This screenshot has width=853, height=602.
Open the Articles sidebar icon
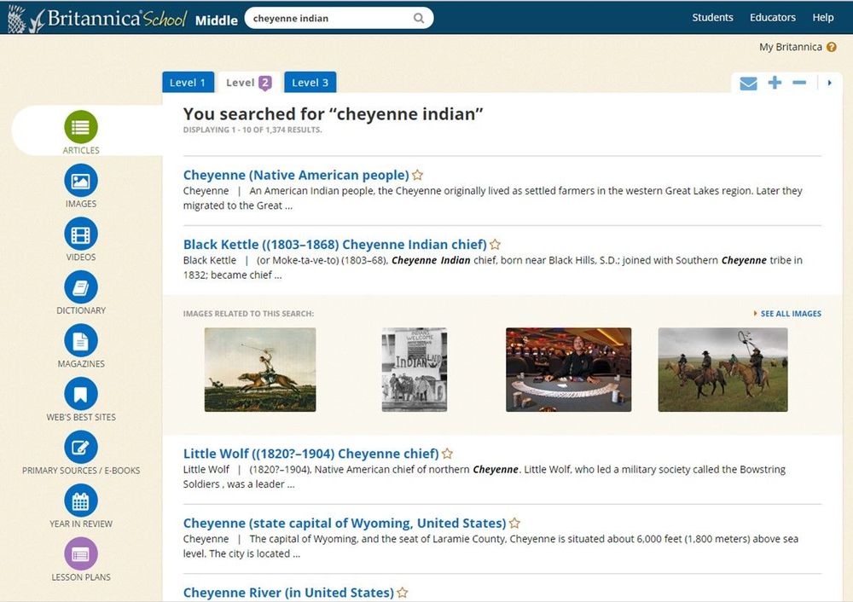pos(81,128)
